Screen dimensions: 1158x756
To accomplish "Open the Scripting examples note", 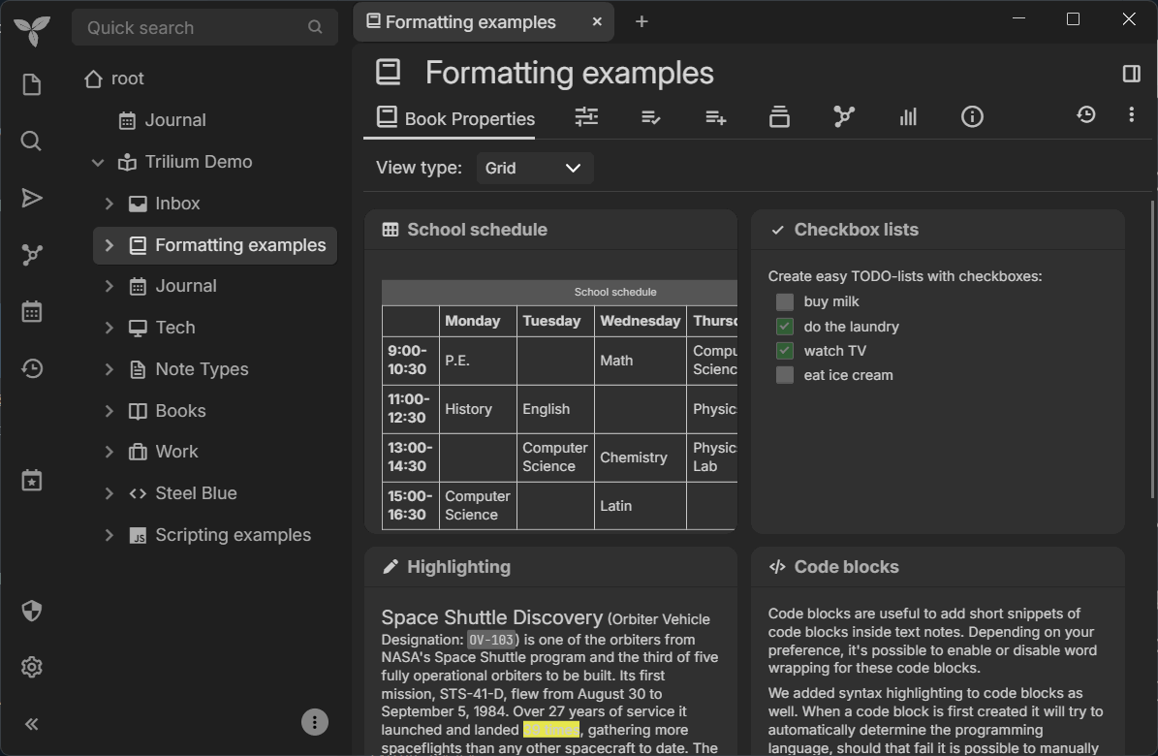I will (x=233, y=535).
